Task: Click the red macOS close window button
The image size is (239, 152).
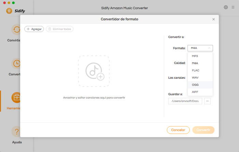Action: coord(4,3)
